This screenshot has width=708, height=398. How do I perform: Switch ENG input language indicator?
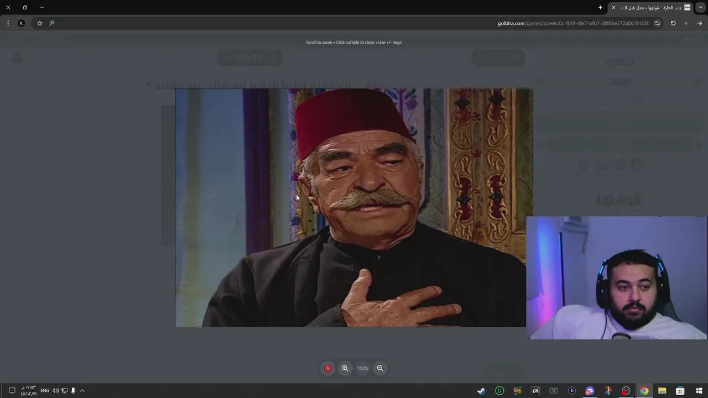click(45, 391)
